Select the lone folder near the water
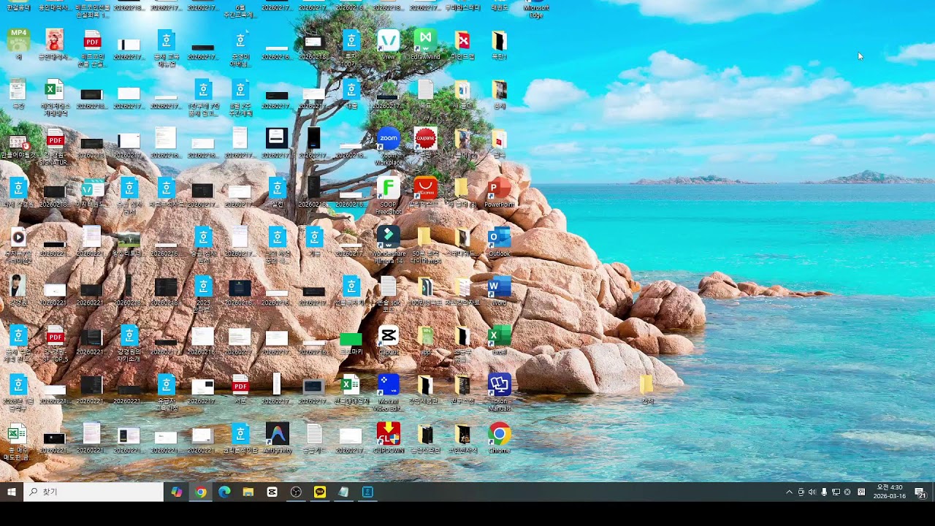The image size is (935, 526). 647,389
